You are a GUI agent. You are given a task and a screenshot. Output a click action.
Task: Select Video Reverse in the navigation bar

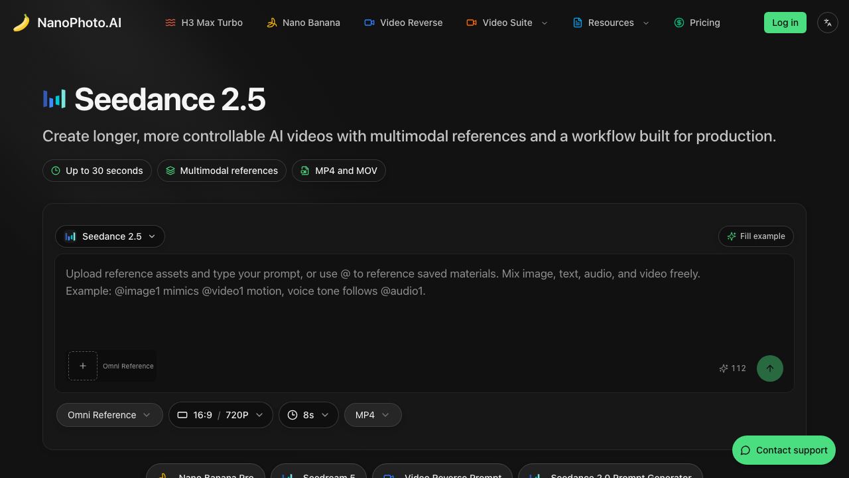403,23
